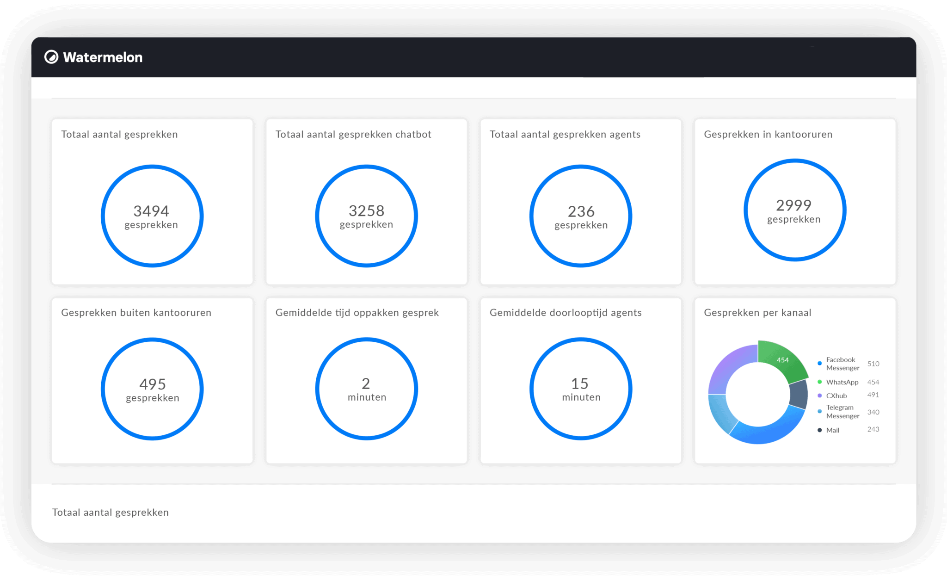This screenshot has width=947, height=587.
Task: Select the CXhub legend label
Action: [836, 396]
